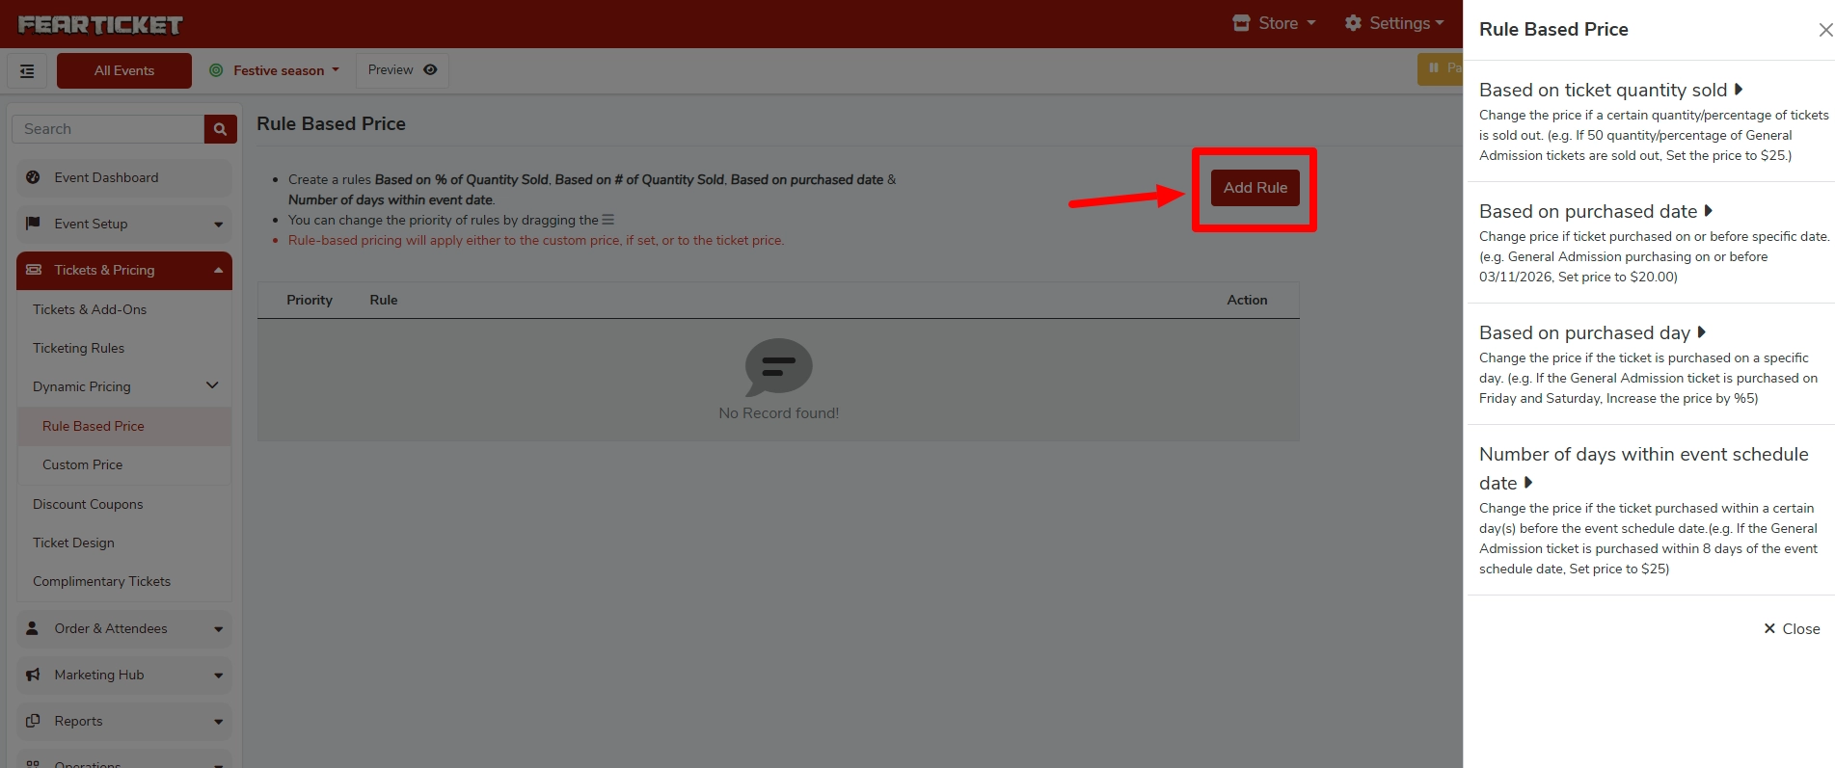Select Based on ticket quantity sold rule
Viewport: 1835px width, 768px height.
pyautogui.click(x=1611, y=90)
